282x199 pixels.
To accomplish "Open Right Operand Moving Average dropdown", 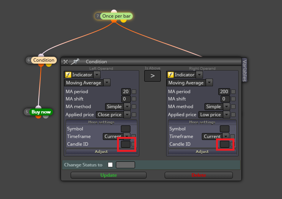I will click(x=209, y=83).
